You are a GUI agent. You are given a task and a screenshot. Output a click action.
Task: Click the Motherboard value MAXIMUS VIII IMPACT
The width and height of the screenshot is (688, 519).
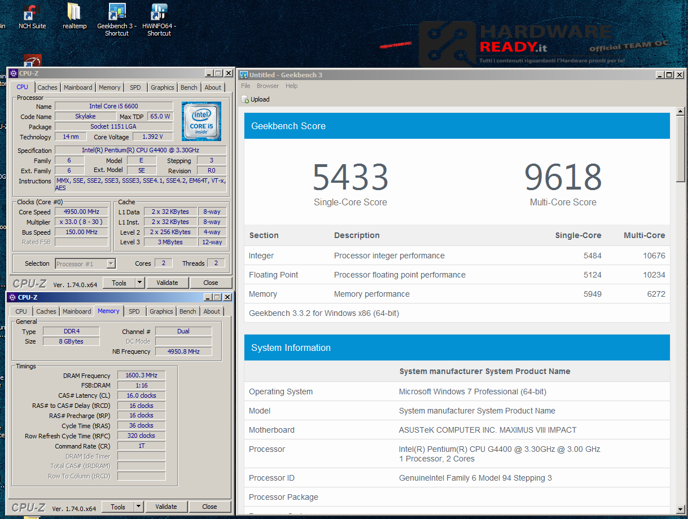[488, 430]
